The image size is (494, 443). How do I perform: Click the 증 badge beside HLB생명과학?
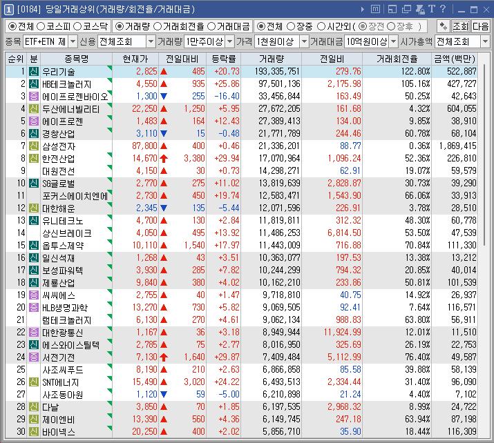pos(34,307)
